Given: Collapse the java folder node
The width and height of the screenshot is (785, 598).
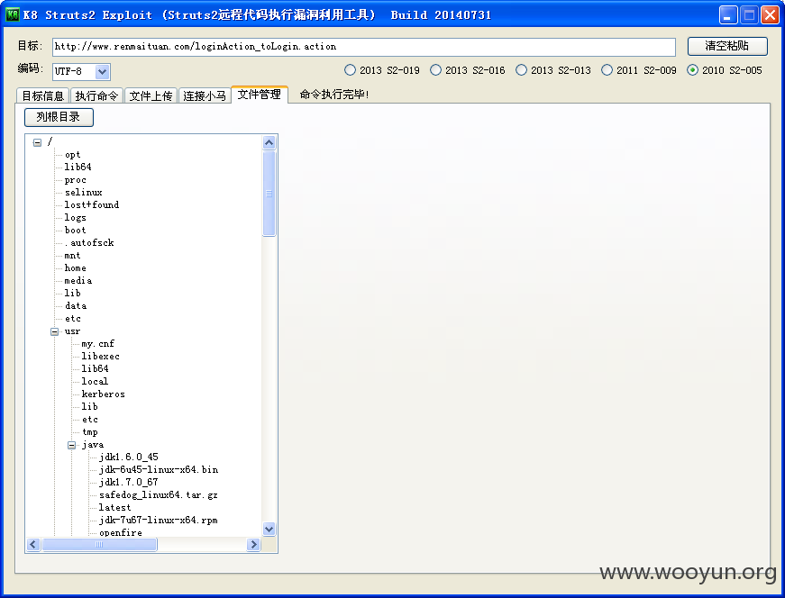Looking at the screenshot, I should click(71, 445).
